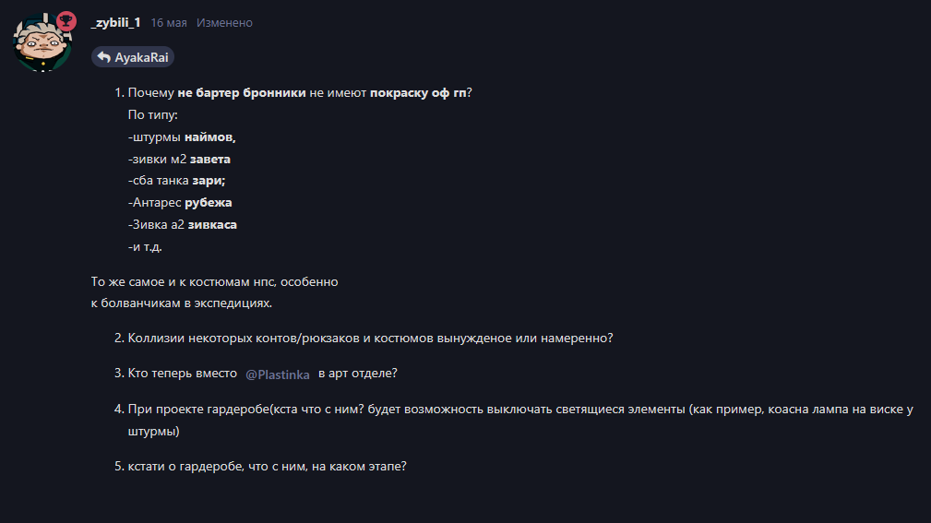Click the "-и т.д." line
Screen dimensions: 931x523
click(145, 247)
